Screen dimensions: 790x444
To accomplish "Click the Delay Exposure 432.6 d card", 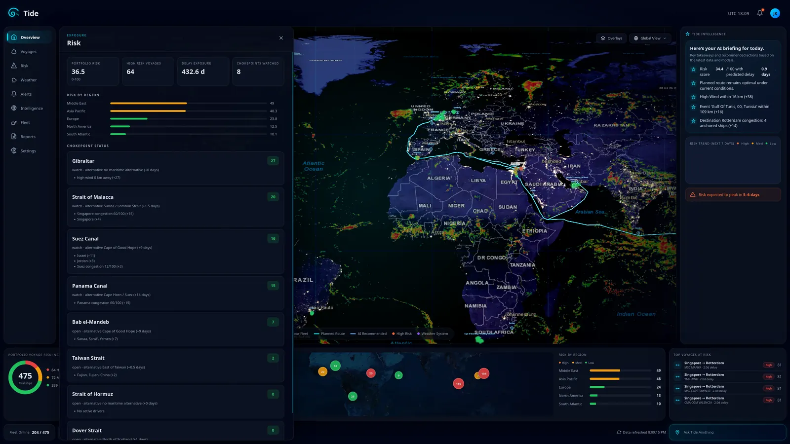I will (x=203, y=71).
